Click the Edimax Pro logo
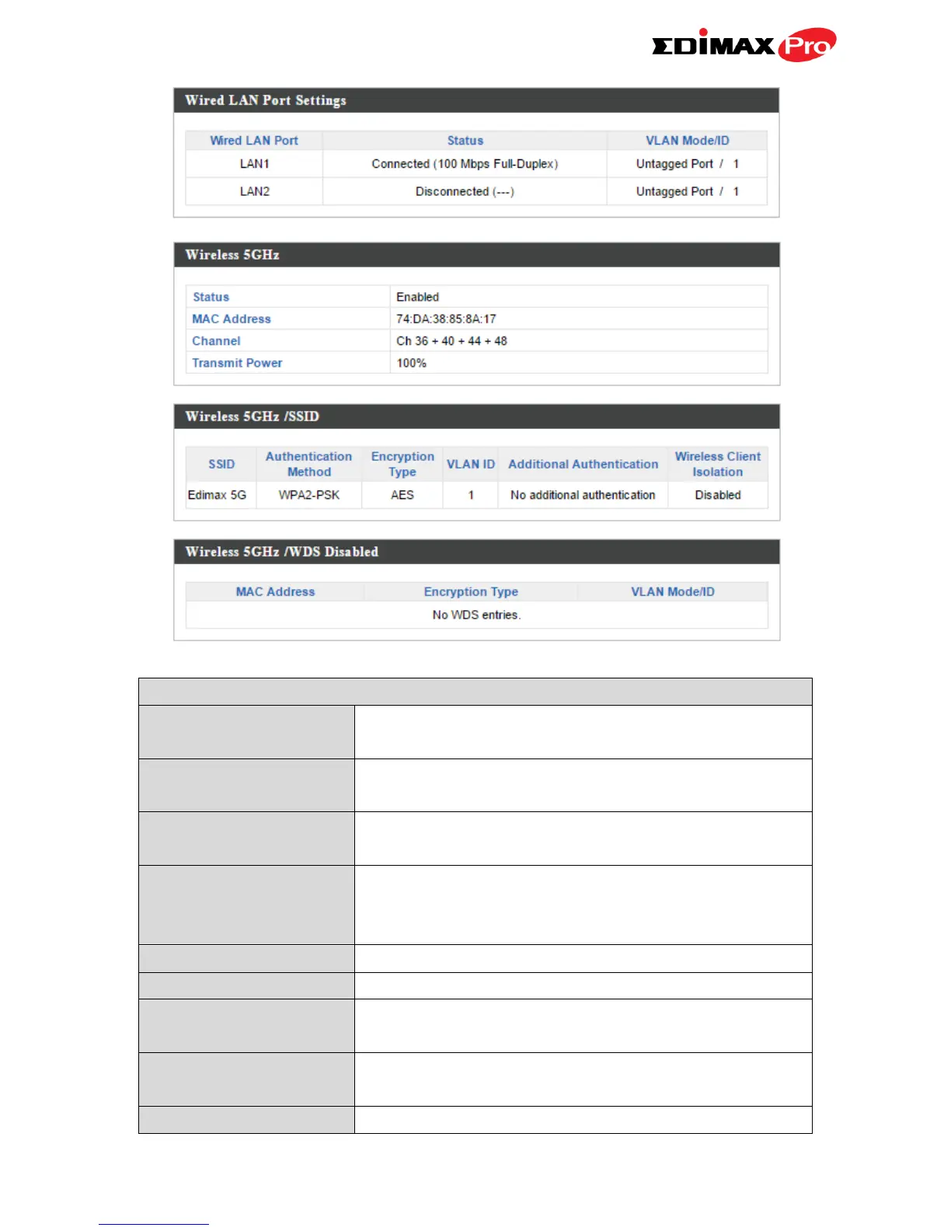951x1231 pixels. tap(744, 45)
